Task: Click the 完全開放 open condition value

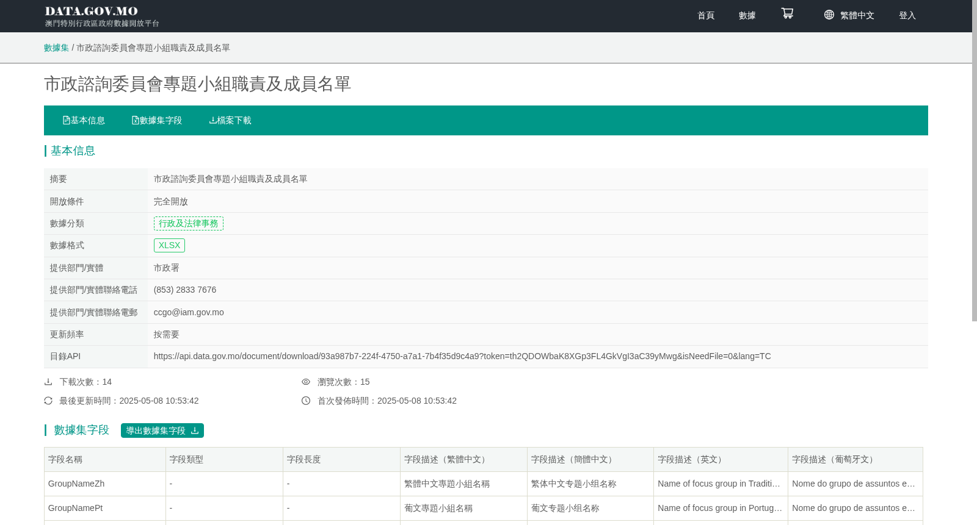Action: pyautogui.click(x=171, y=201)
